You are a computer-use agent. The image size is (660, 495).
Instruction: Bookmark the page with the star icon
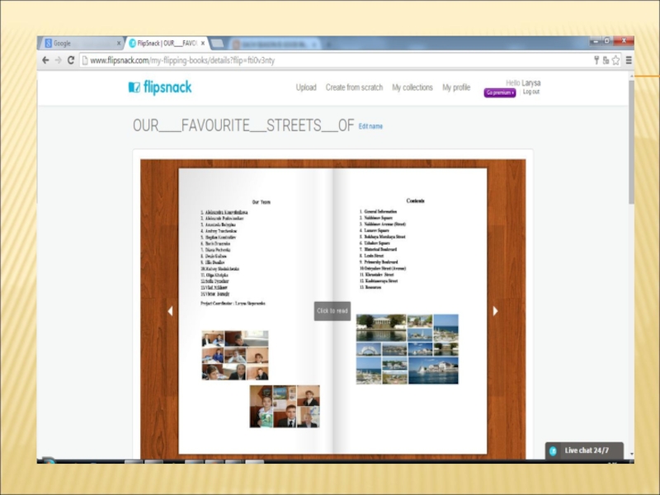coord(615,60)
